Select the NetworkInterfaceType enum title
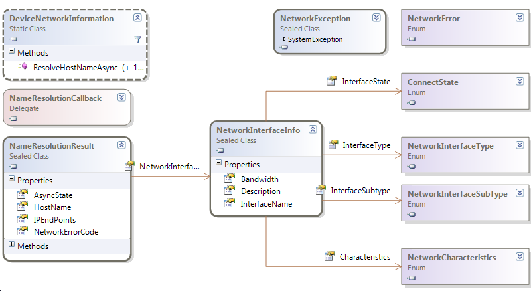 [x=451, y=146]
